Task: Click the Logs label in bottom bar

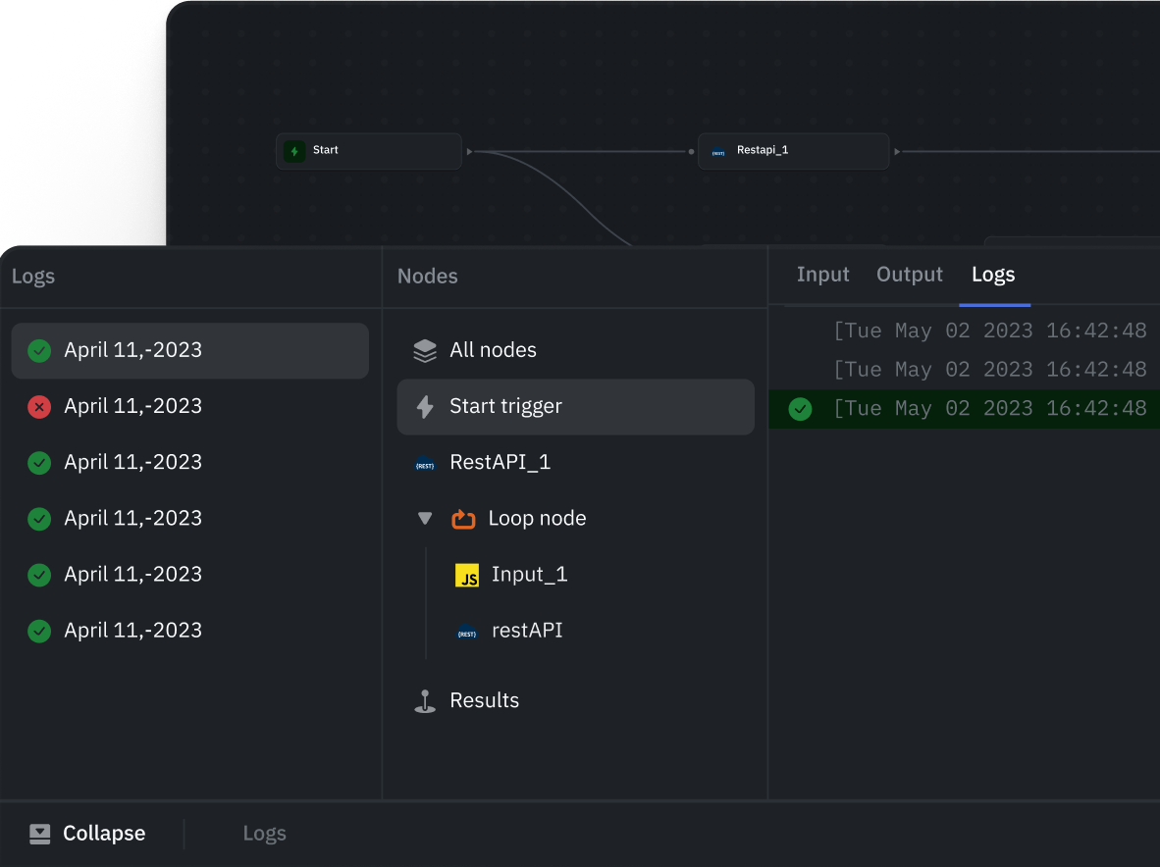Action: coord(264,834)
